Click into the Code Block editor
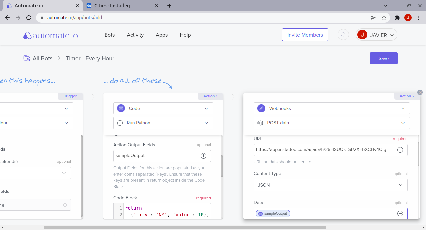 (162, 211)
